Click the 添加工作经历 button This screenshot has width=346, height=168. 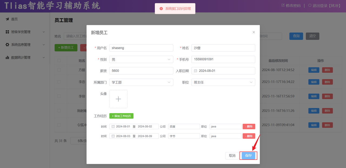click(121, 116)
